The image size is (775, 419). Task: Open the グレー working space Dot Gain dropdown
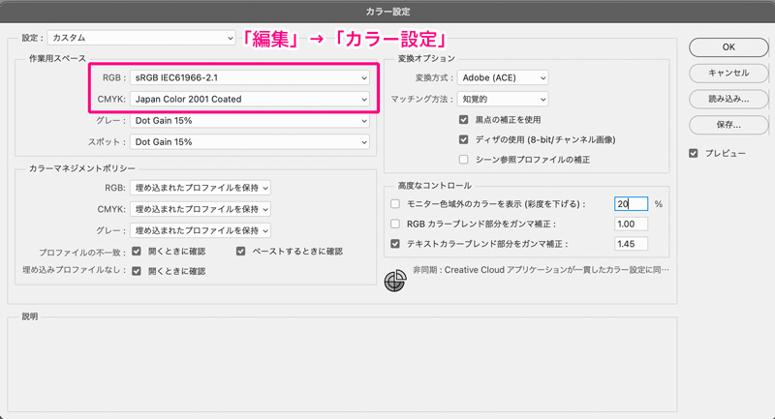coord(250,121)
